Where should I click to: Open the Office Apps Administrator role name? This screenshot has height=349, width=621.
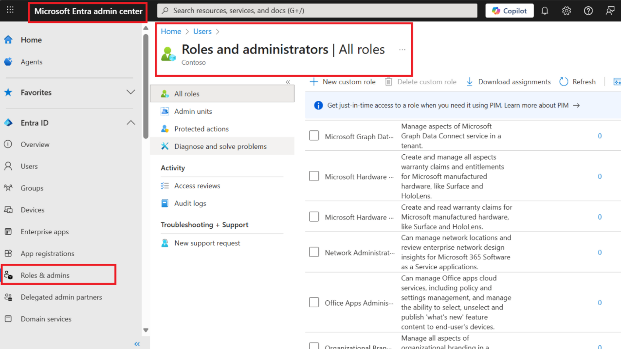(x=359, y=303)
